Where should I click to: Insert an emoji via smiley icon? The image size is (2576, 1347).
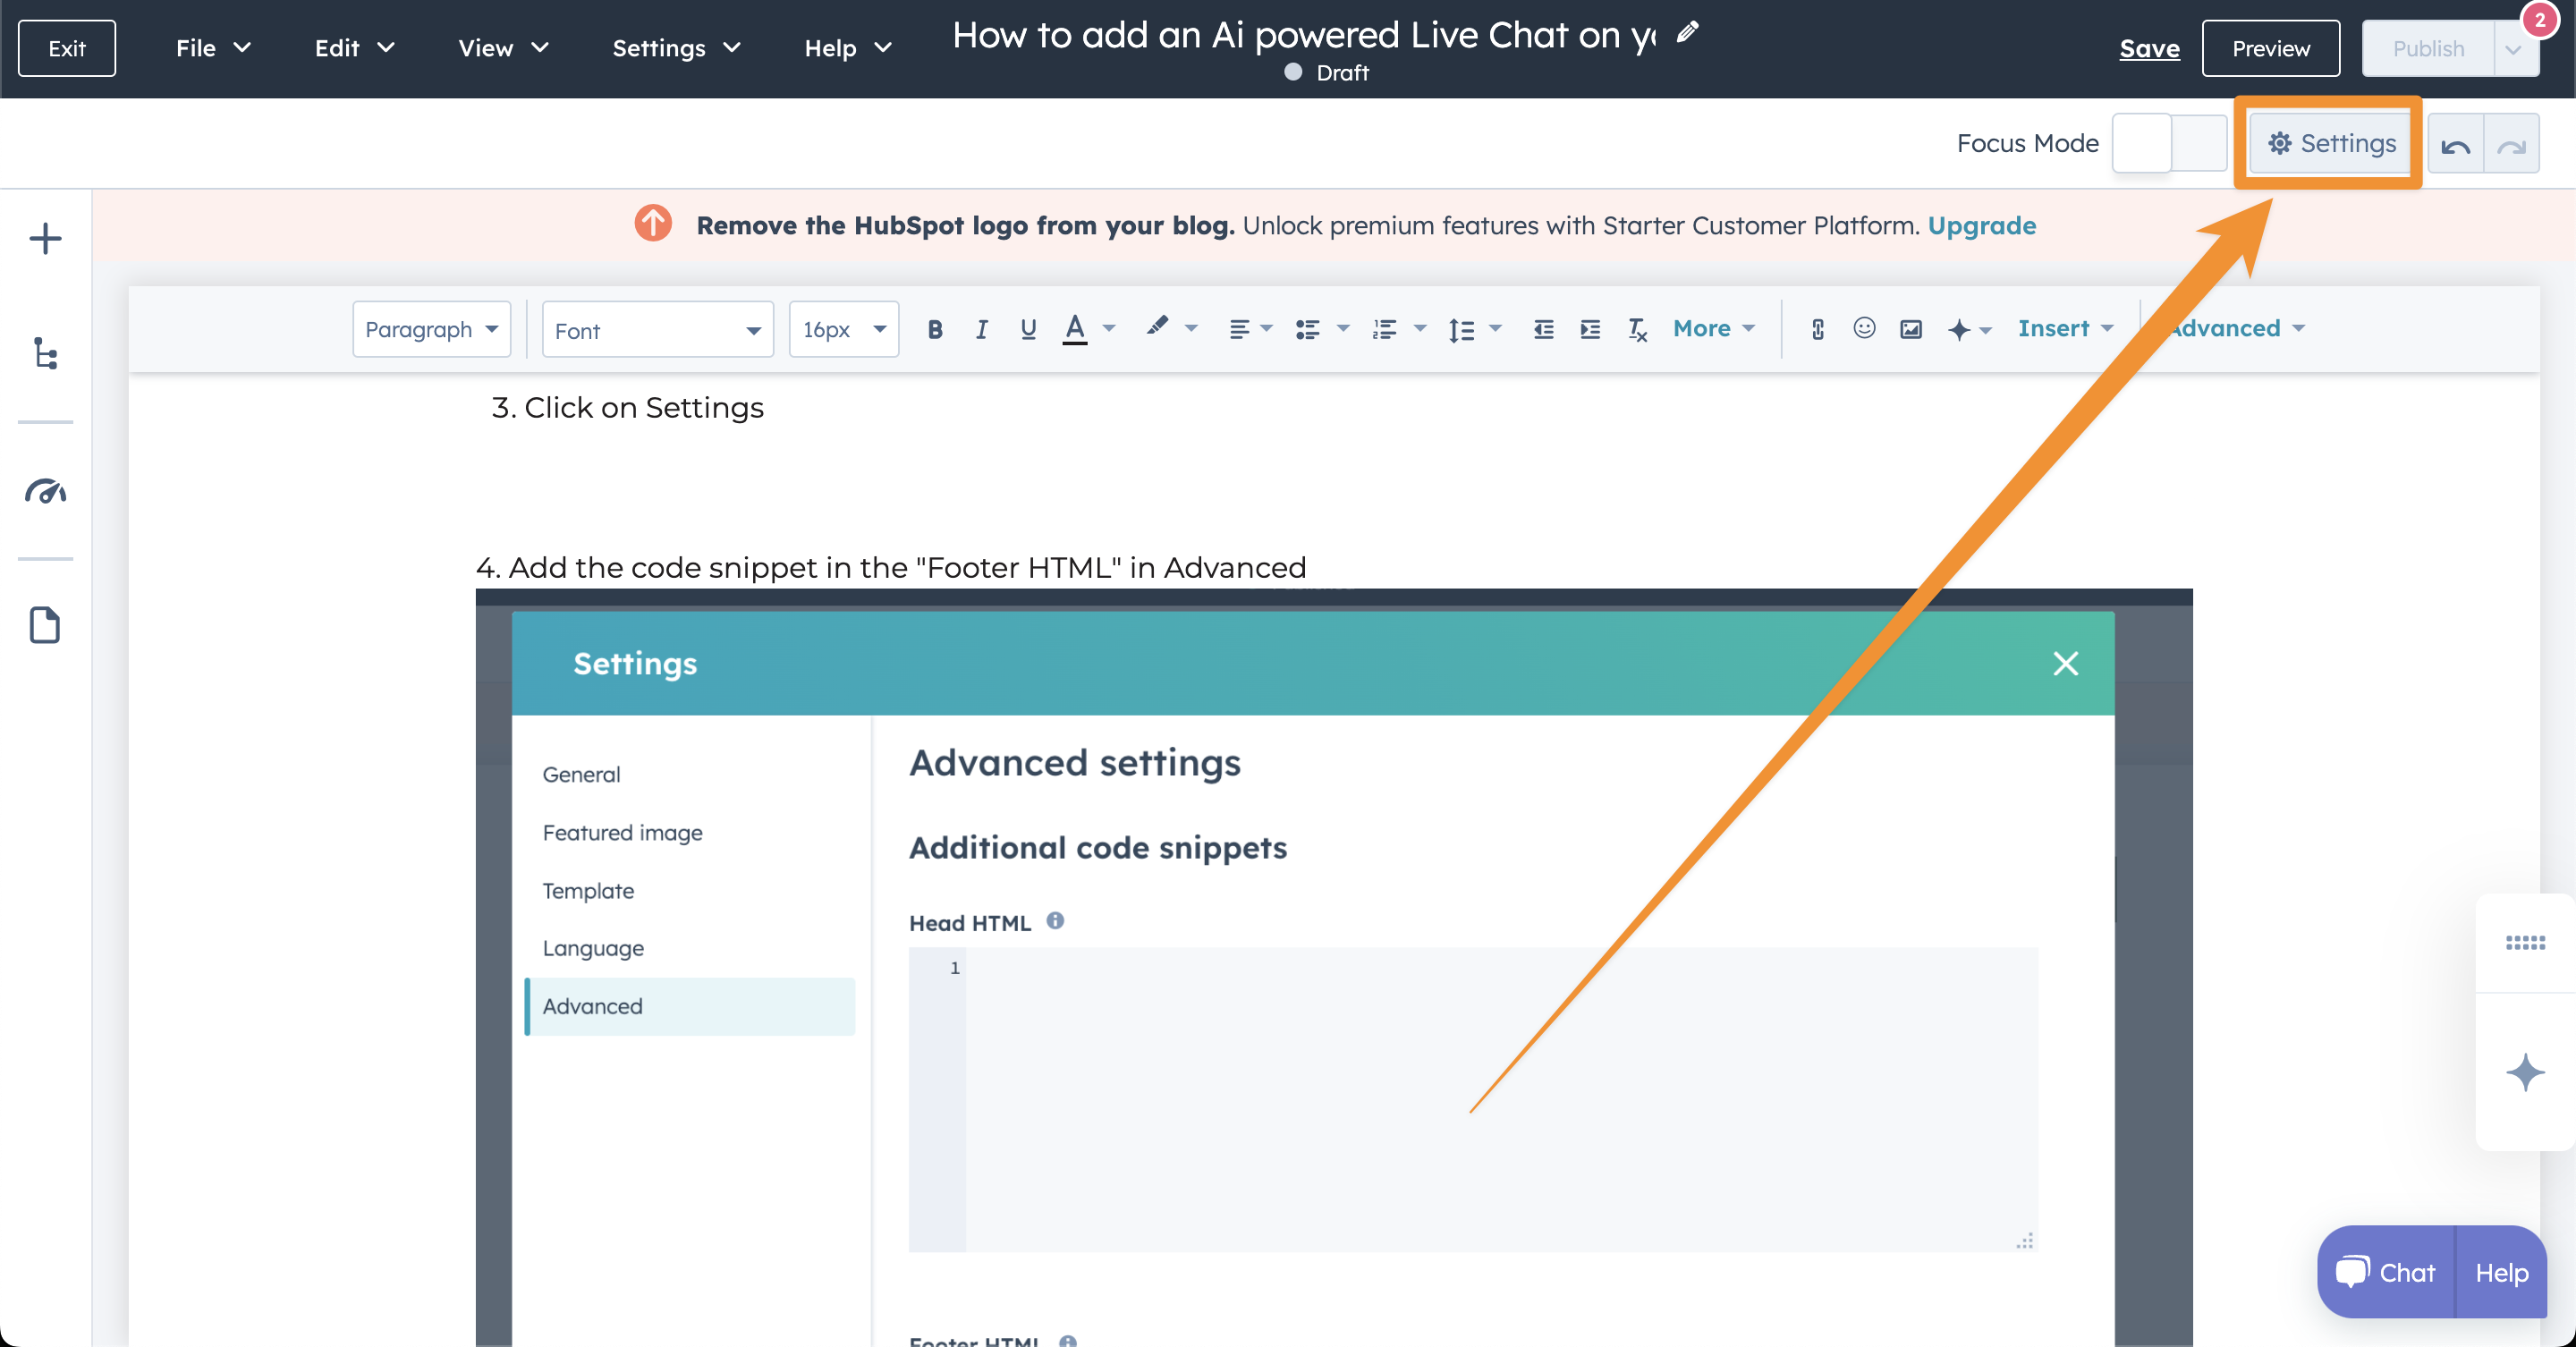1864,328
